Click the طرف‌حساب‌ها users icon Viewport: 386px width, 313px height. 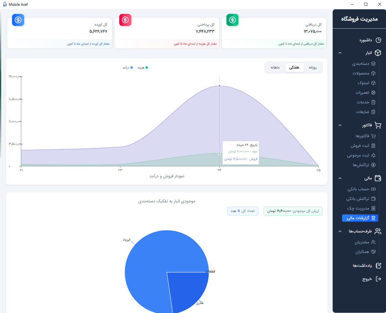coord(378,231)
